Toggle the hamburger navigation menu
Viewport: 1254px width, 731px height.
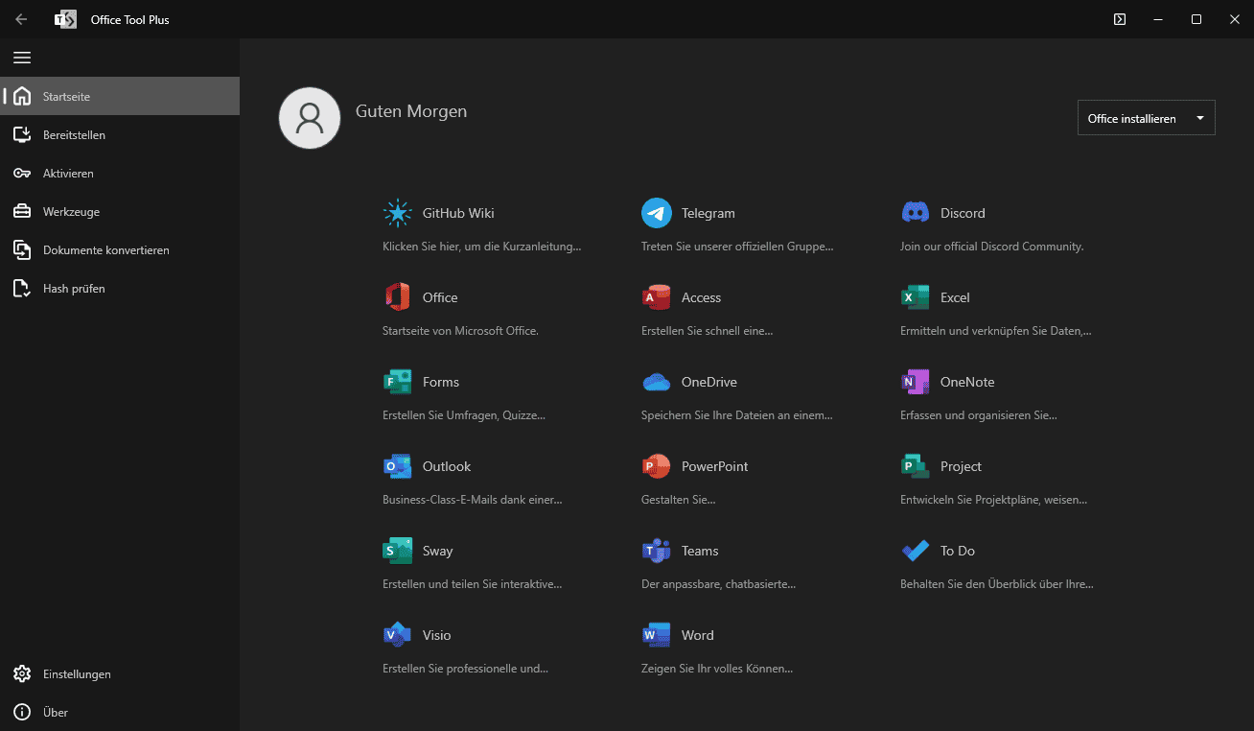[x=22, y=58]
